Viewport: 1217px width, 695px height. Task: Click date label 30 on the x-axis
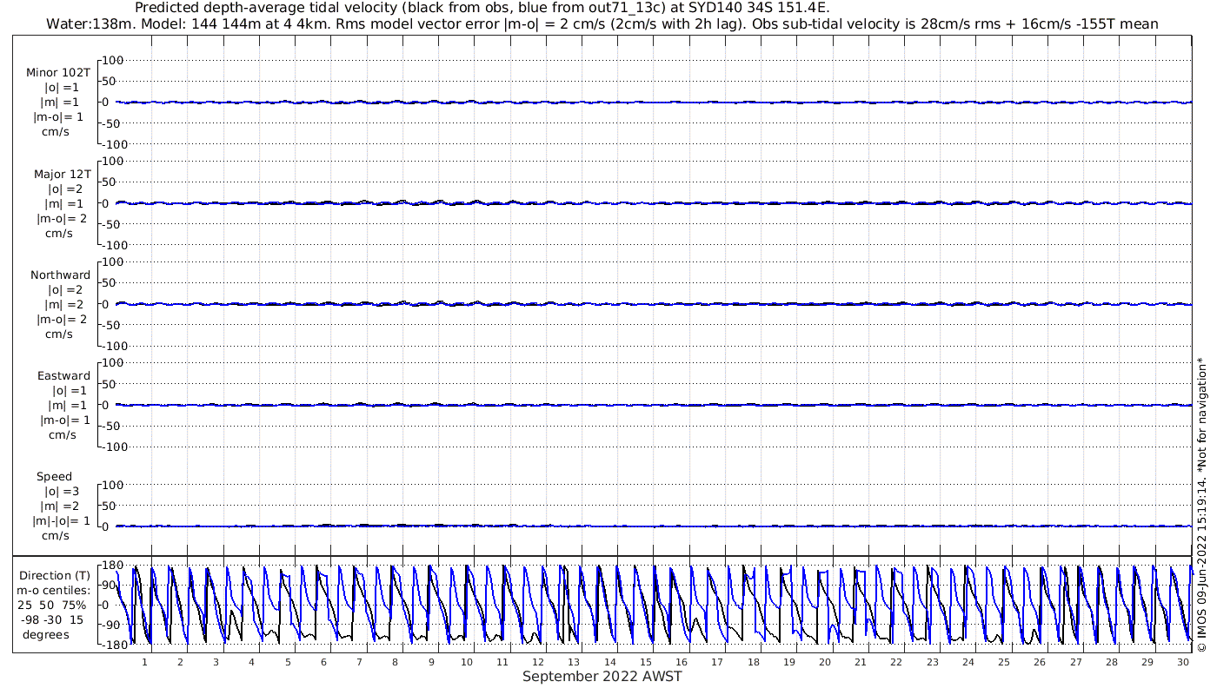1183,662
